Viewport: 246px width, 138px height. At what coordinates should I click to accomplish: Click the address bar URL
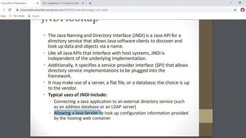64,10
